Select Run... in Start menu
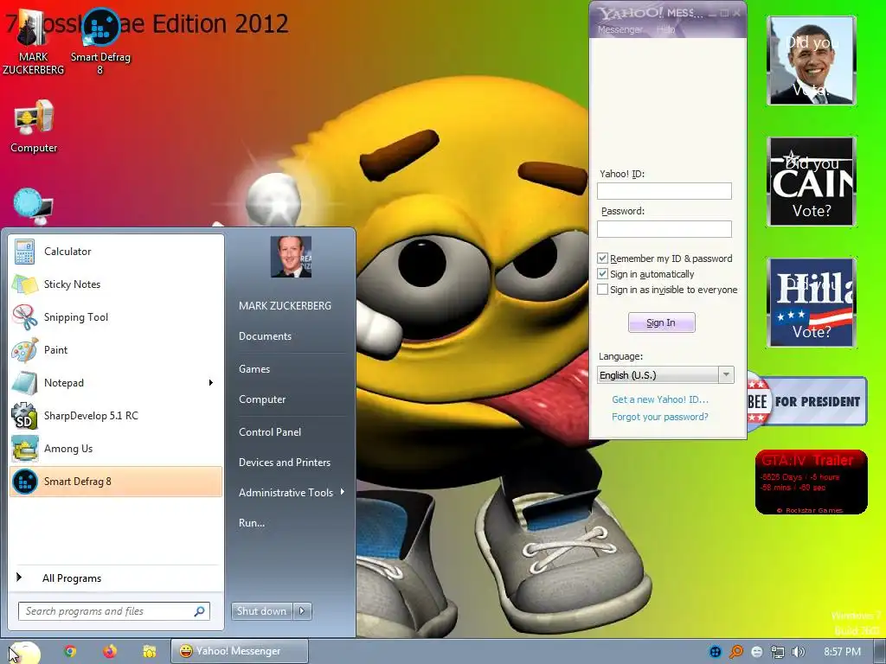 pyautogui.click(x=252, y=523)
